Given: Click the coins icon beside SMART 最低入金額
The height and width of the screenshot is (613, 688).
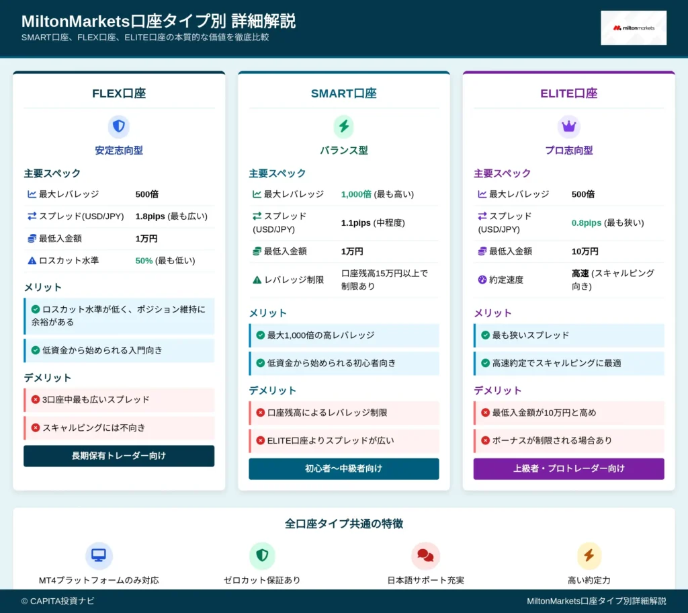Looking at the screenshot, I should click(257, 251).
